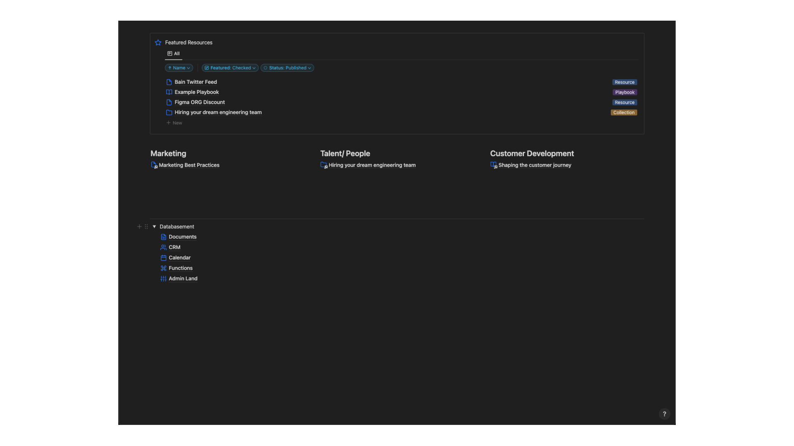Screen dimensions: 794x446
Task: Click the orange Collection tag
Action: [624, 113]
